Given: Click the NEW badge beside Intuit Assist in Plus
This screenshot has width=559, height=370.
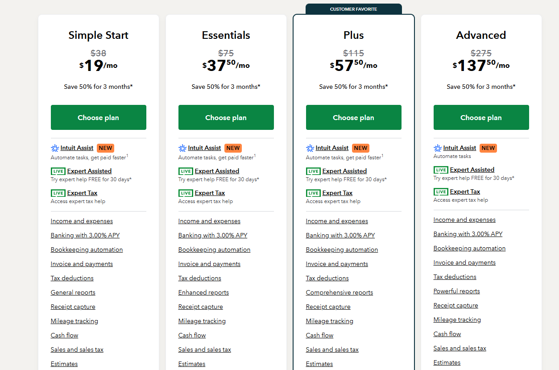Looking at the screenshot, I should pos(360,148).
